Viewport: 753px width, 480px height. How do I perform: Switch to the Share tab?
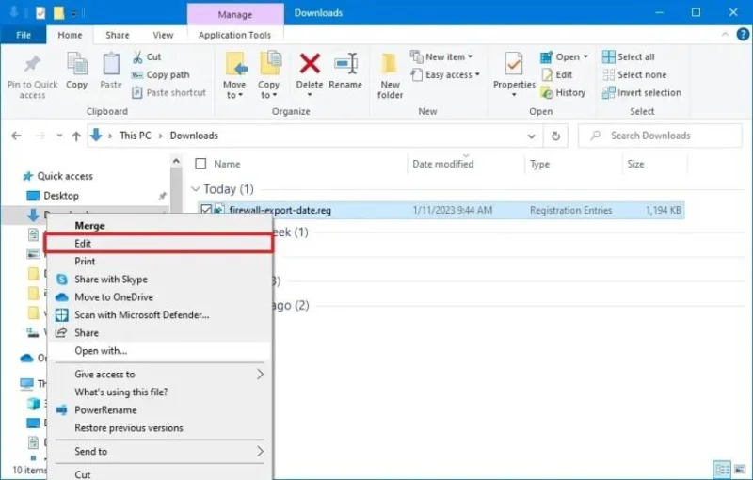(117, 35)
